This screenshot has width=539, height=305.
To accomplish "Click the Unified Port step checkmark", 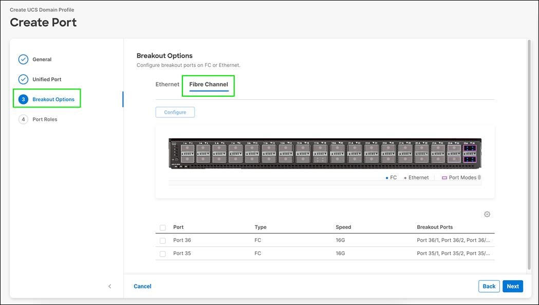I will coord(23,79).
